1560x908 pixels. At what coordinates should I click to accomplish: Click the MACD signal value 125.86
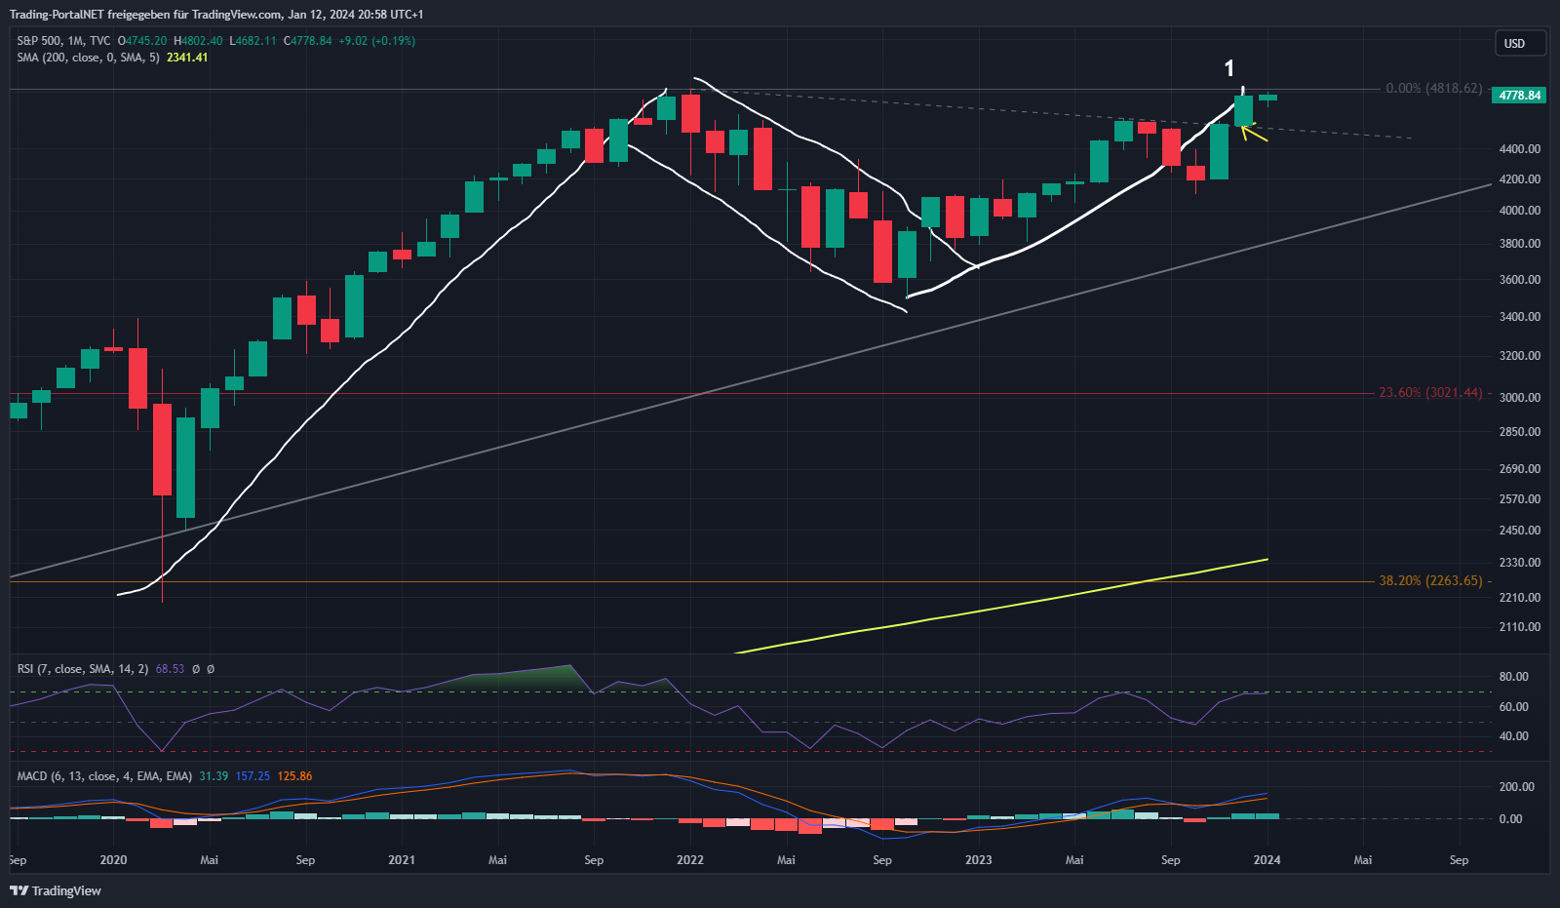point(294,776)
